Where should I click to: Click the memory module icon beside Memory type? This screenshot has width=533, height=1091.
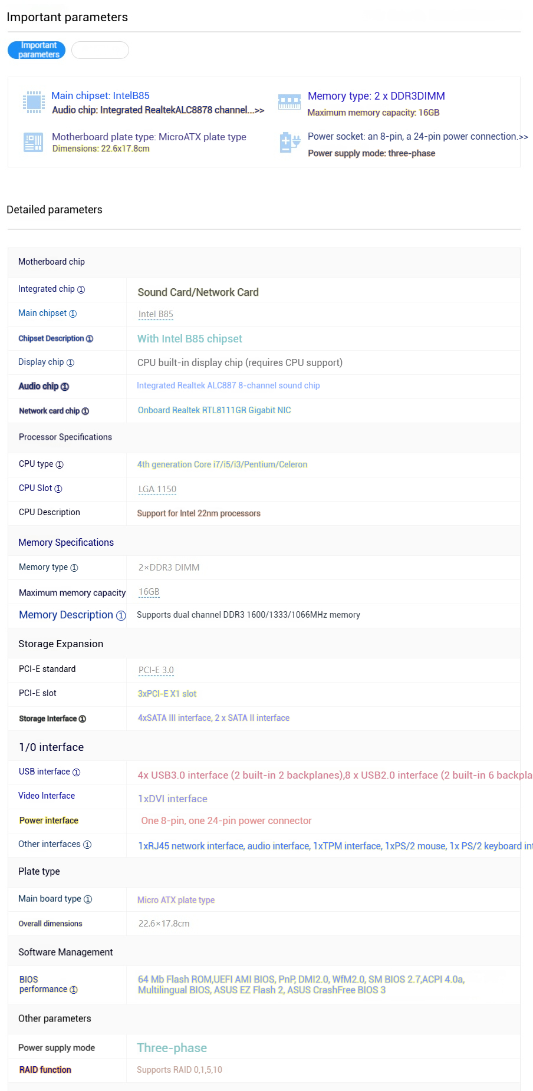pos(289,101)
